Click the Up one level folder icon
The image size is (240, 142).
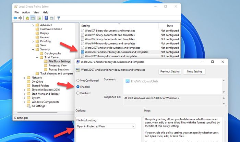click(27, 18)
